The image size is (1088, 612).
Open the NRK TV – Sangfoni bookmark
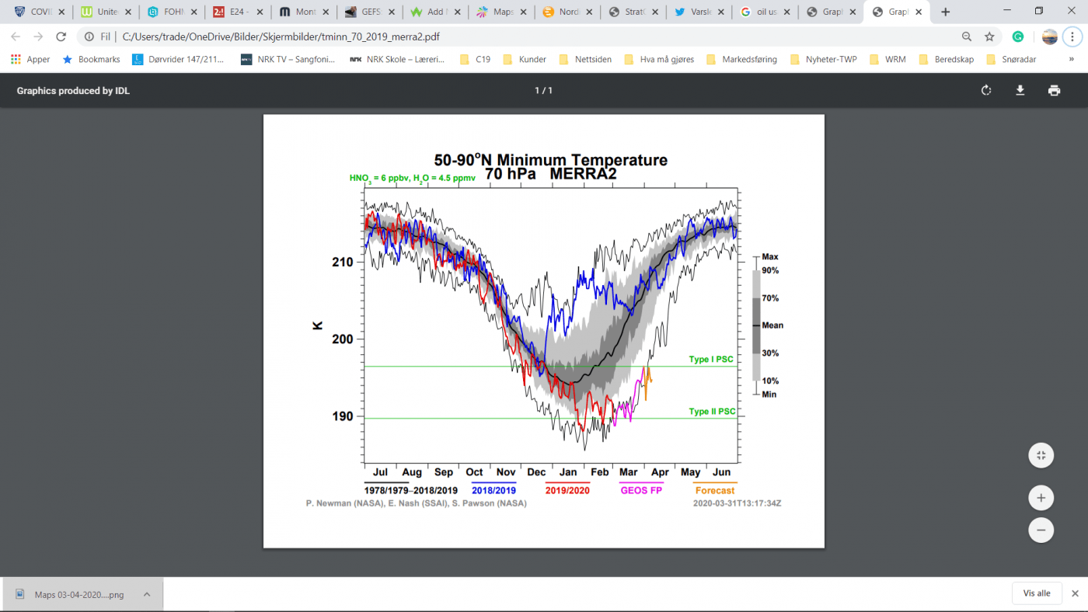[288, 59]
